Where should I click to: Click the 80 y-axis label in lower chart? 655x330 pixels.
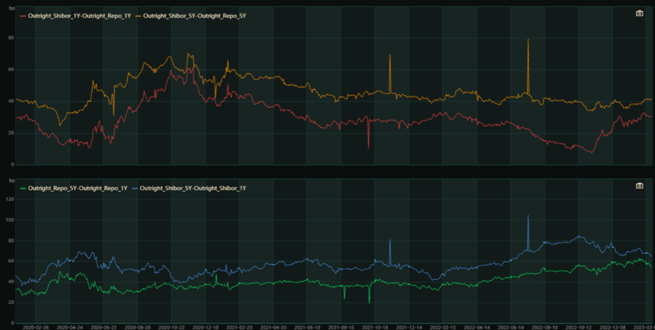pyautogui.click(x=12, y=241)
